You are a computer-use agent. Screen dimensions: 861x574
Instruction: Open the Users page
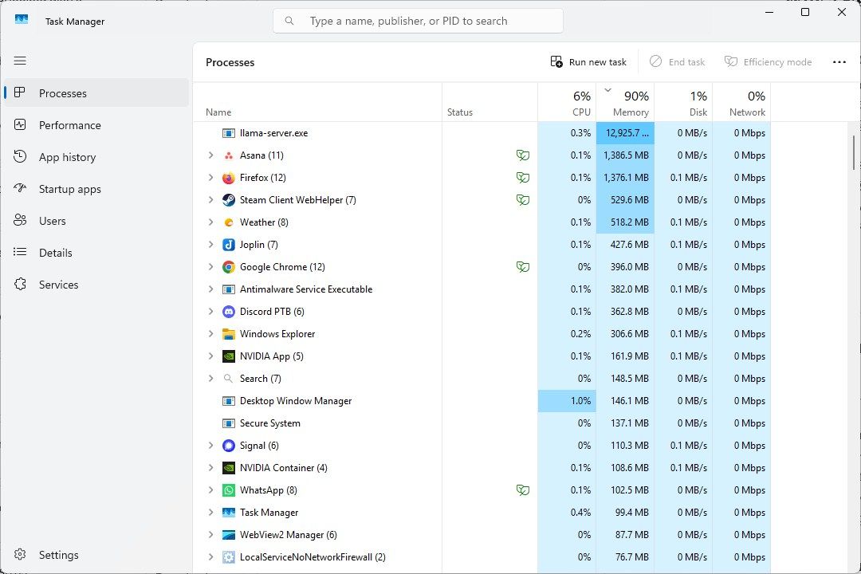pos(96,220)
